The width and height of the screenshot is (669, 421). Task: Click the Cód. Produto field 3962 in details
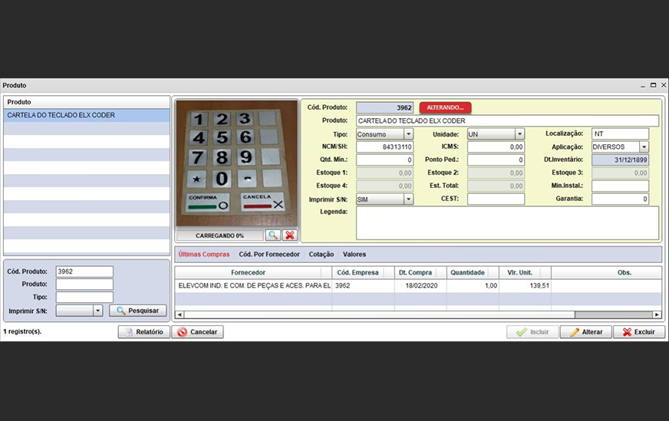[385, 107]
